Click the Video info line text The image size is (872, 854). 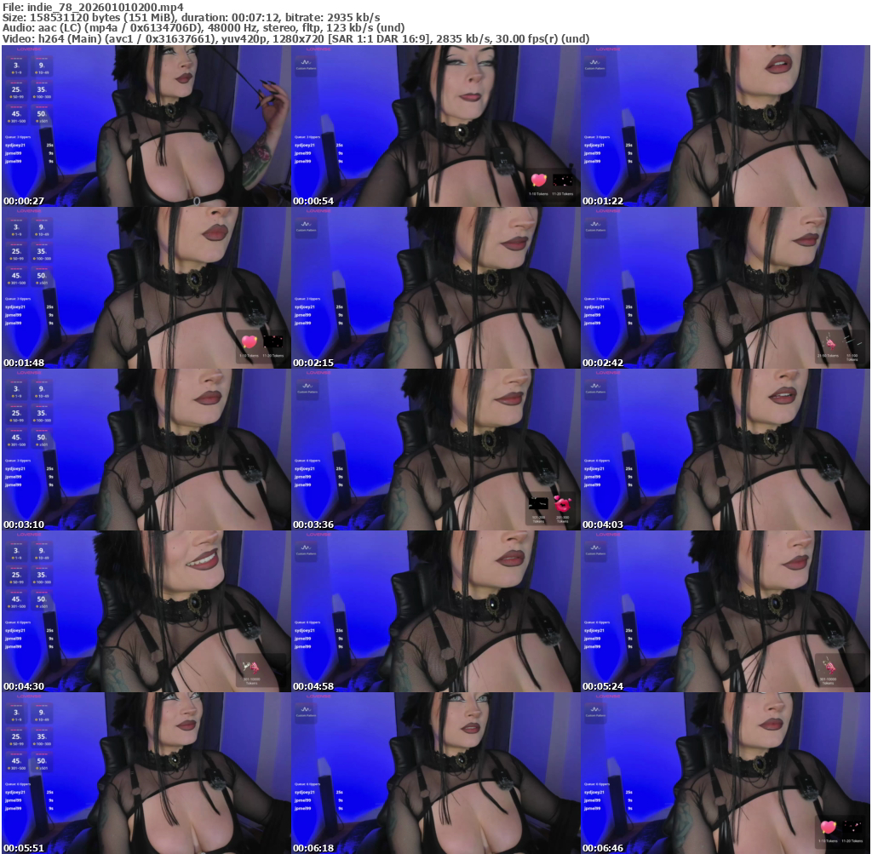(x=295, y=38)
